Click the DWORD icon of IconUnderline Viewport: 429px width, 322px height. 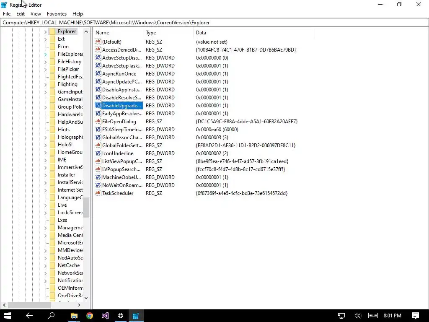[98, 153]
